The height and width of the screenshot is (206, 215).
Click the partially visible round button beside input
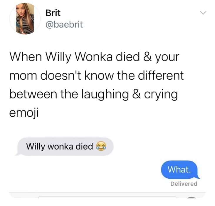click(192, 197)
